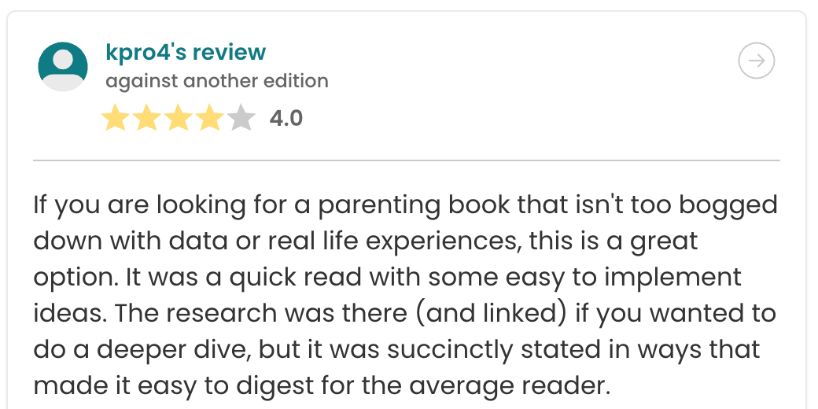The width and height of the screenshot is (818, 409).
Task: Click the first yellow rating star
Action: tap(116, 120)
